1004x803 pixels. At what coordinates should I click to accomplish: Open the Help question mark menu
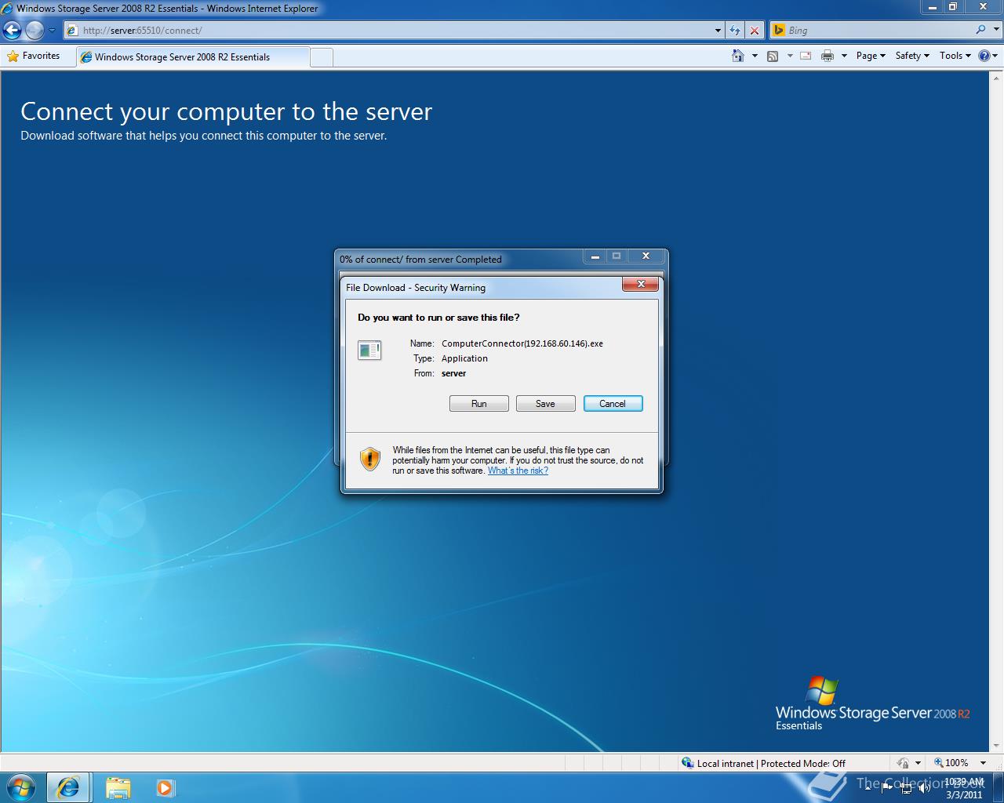click(988, 56)
